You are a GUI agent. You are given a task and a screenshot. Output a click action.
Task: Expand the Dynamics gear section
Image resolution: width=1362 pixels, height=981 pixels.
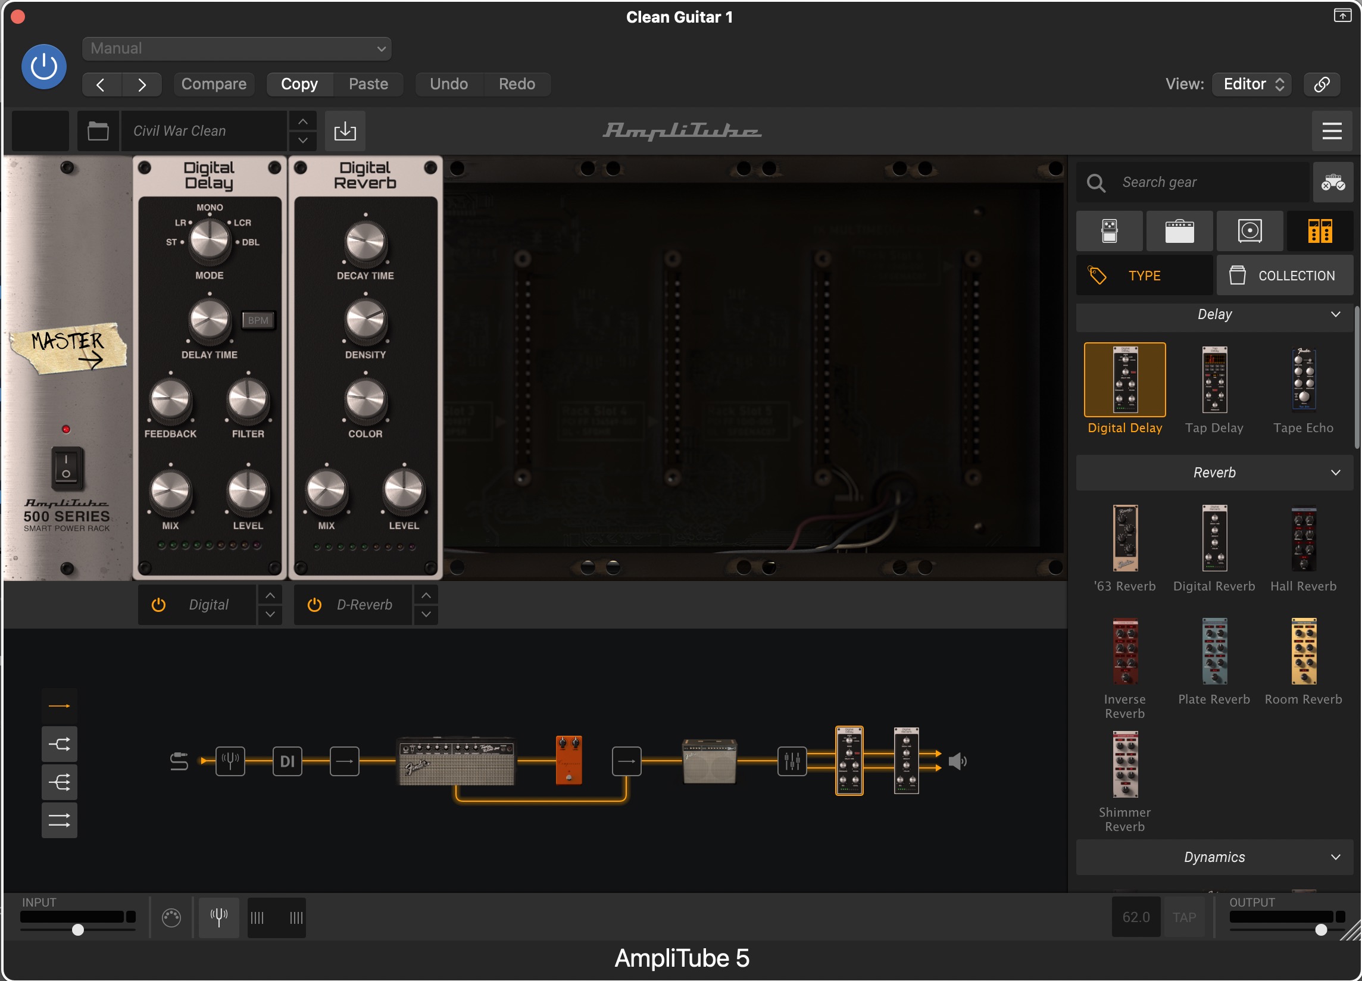tap(1214, 857)
